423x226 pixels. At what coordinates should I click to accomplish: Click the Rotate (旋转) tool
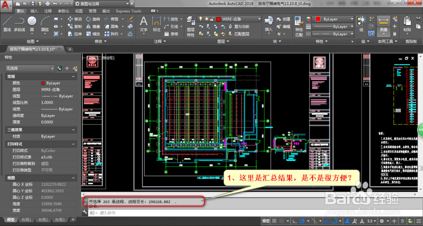(93, 19)
